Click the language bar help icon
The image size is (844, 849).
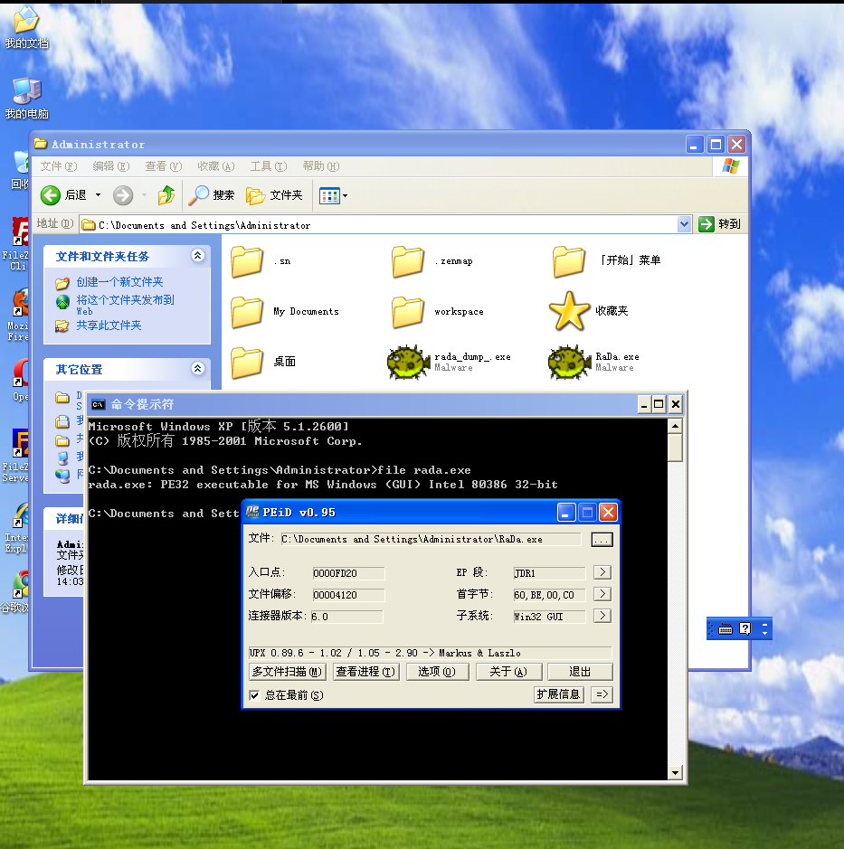pyautogui.click(x=745, y=628)
